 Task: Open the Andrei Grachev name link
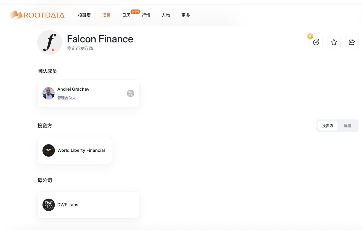73,89
